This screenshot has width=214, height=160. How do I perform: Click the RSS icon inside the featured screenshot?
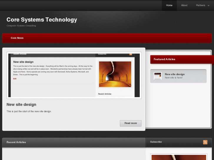point(131,54)
